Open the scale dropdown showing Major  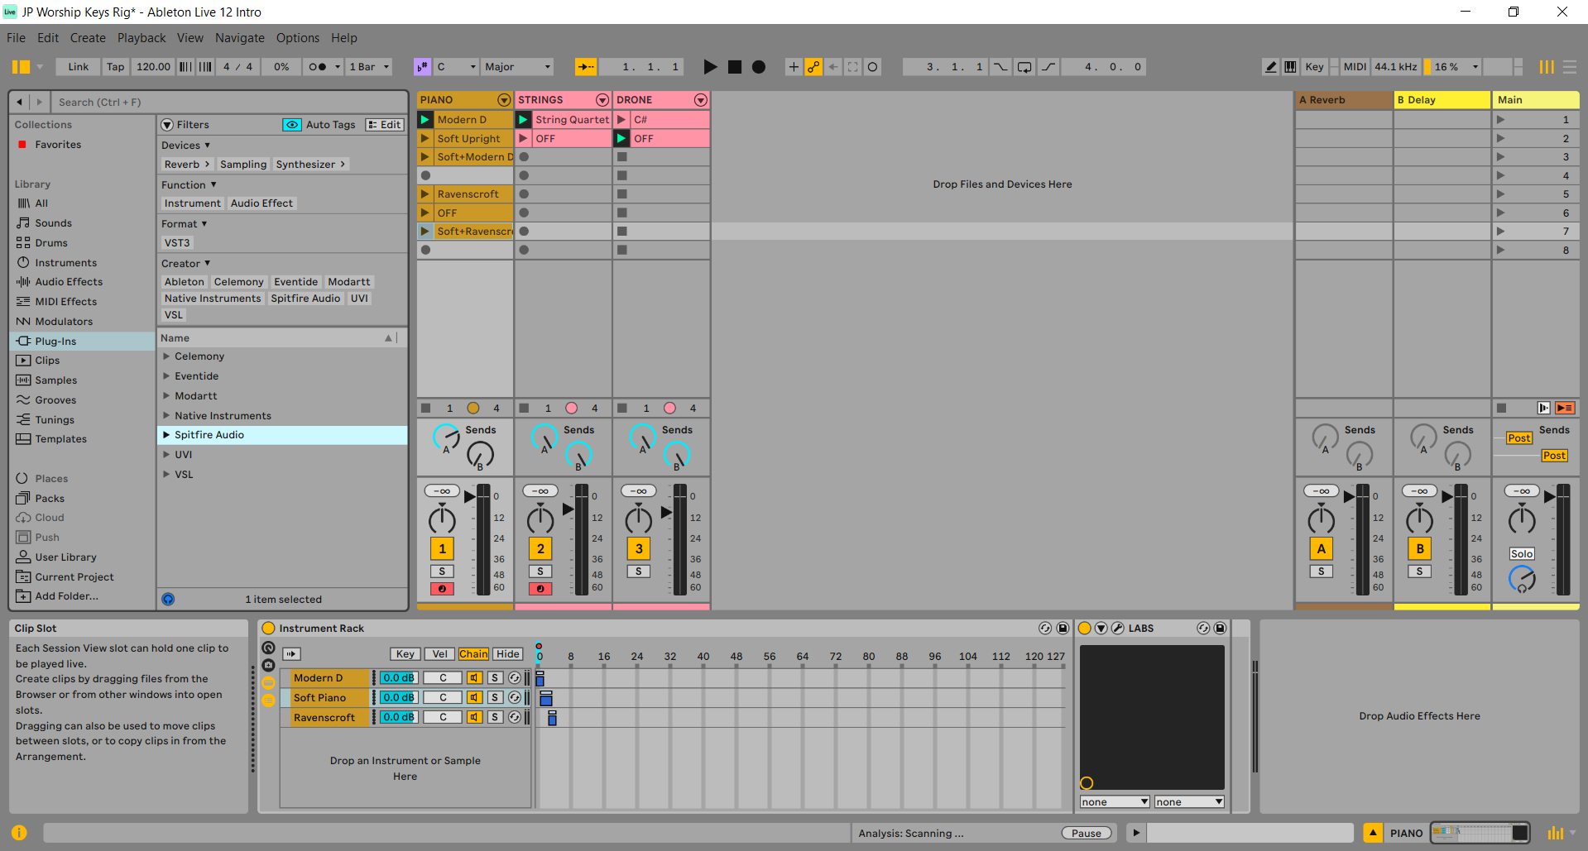tap(516, 67)
